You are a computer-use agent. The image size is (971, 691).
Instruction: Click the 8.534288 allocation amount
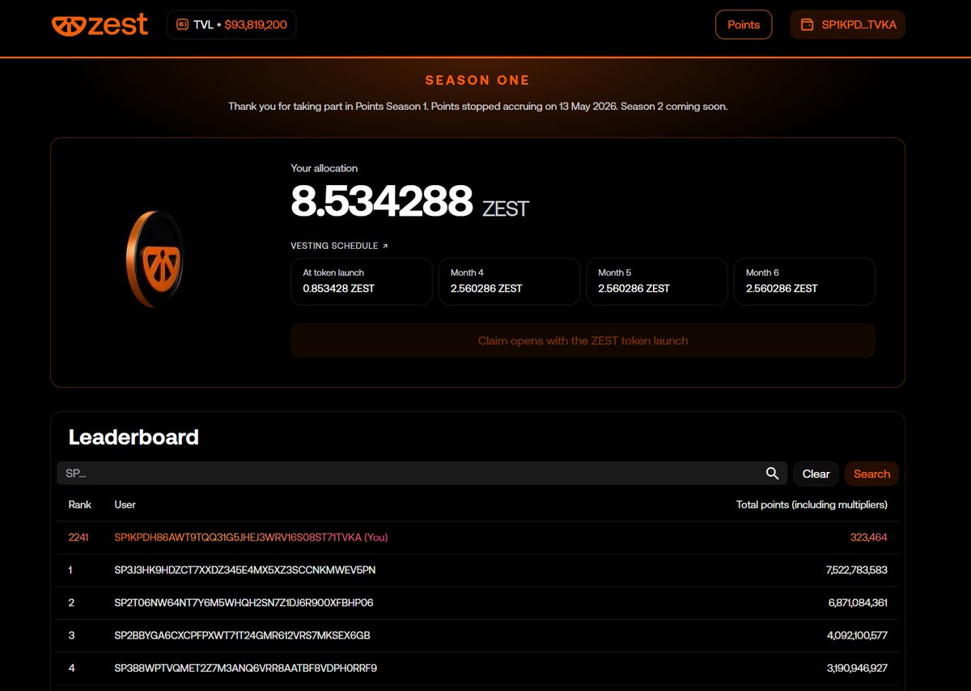pos(381,201)
